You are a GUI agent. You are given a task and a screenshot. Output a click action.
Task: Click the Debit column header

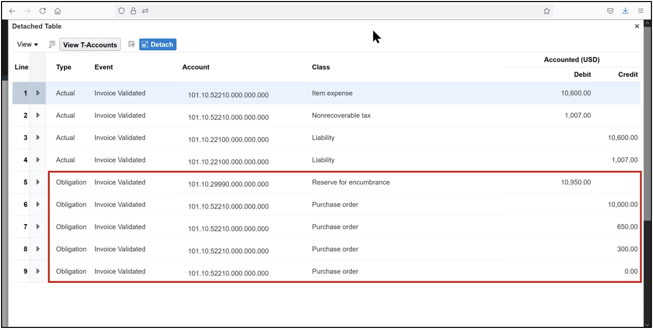tap(582, 74)
